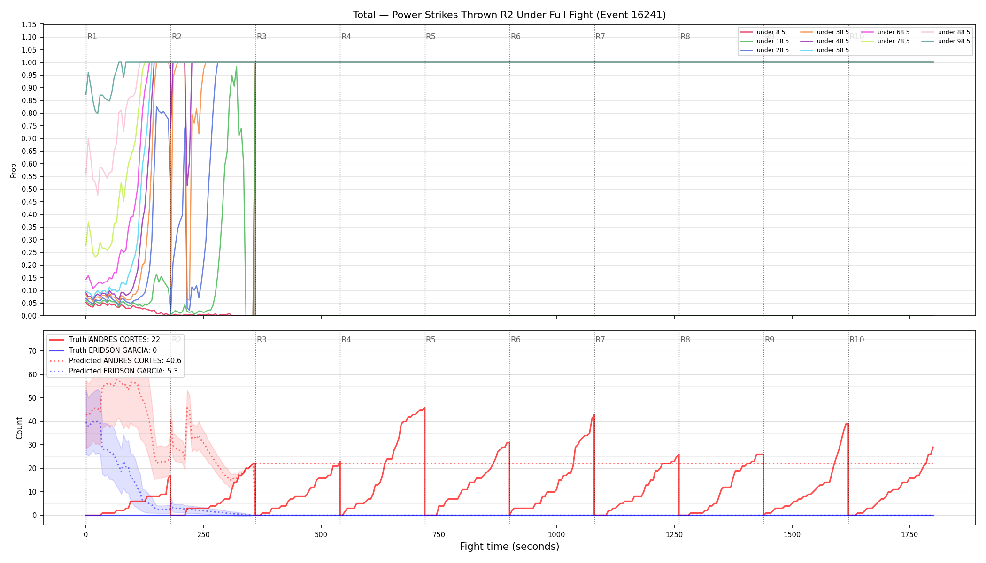Click the 1750 tick on the time axis
Image resolution: width=986 pixels, height=563 pixels.
click(909, 534)
